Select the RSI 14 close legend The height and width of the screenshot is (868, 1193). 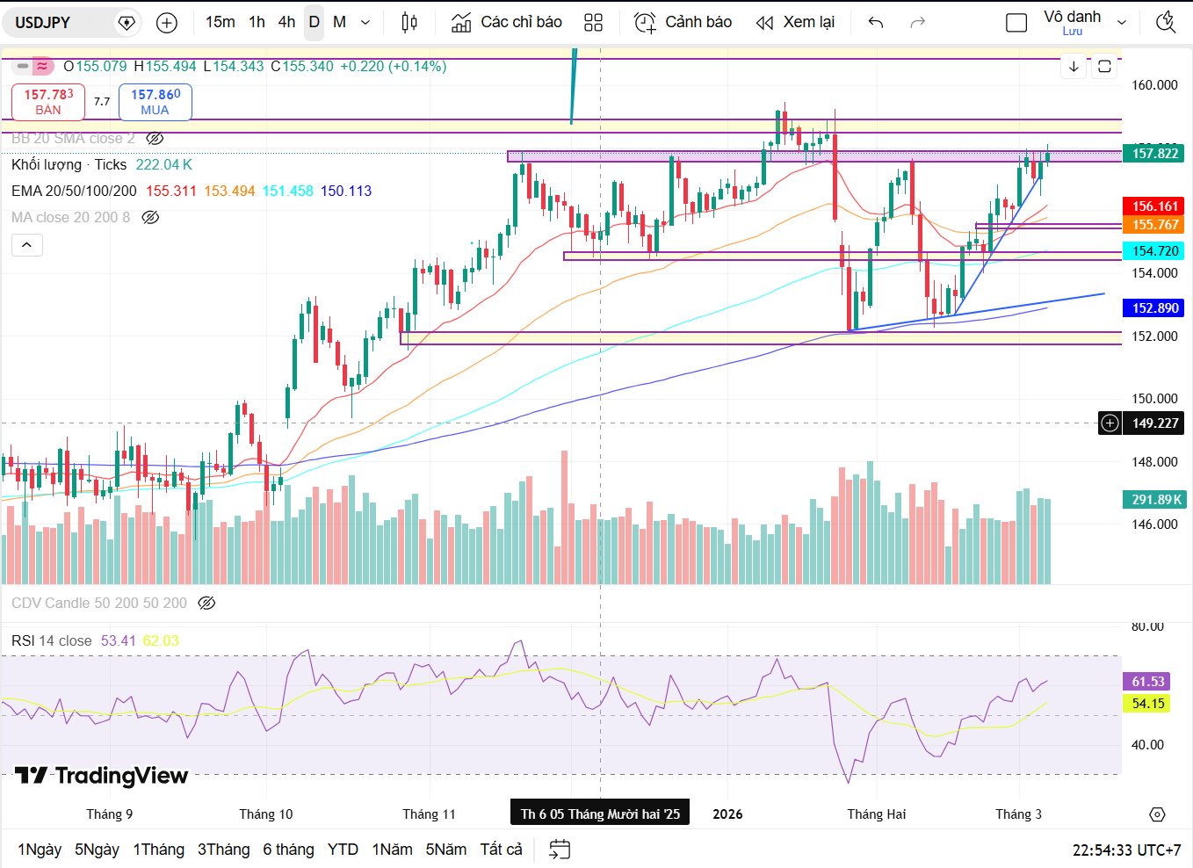pos(51,641)
